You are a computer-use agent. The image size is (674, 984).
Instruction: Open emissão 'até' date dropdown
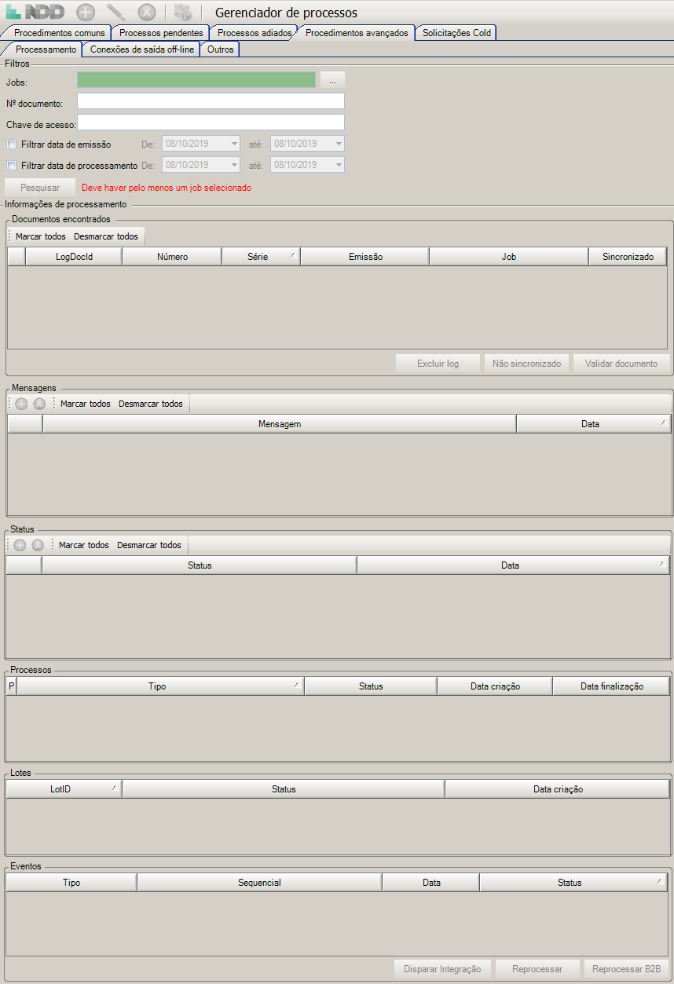339,144
